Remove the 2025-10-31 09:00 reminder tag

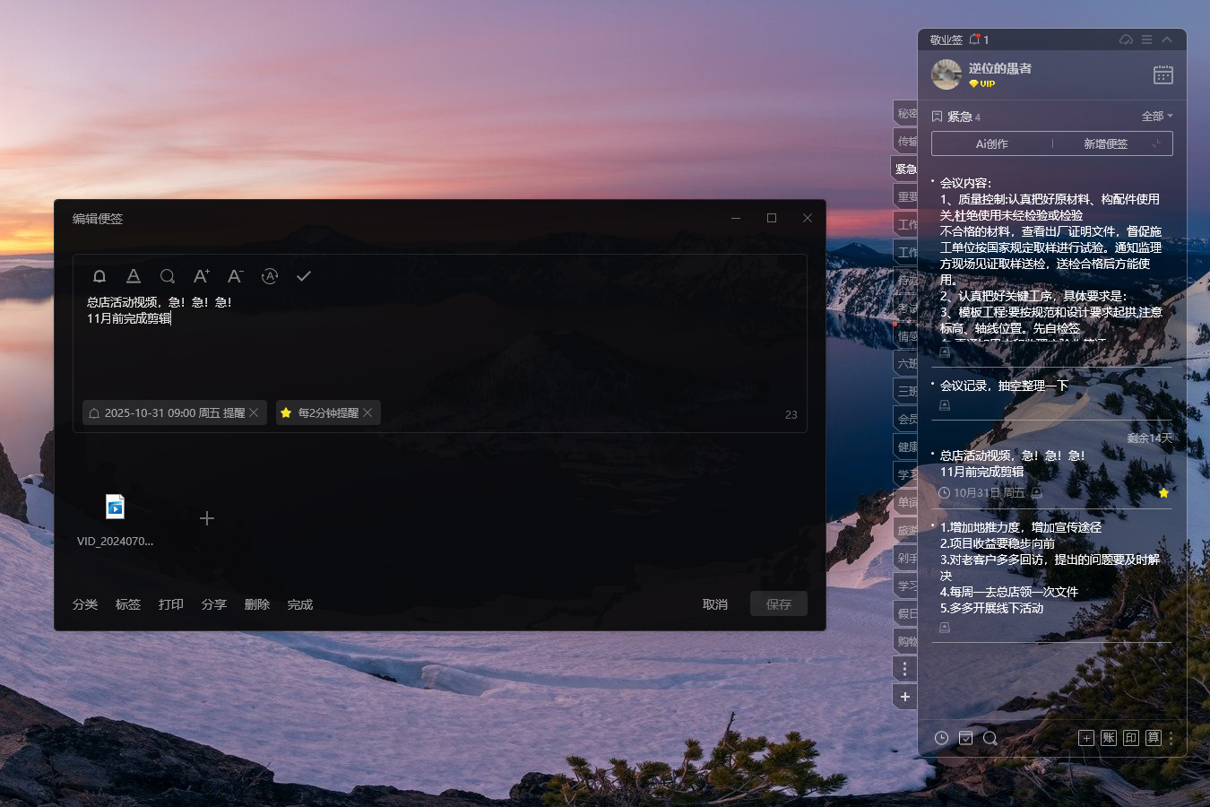(254, 412)
